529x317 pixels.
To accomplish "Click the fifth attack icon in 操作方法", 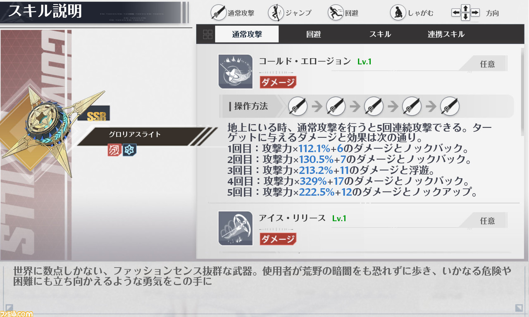I will tap(450, 106).
